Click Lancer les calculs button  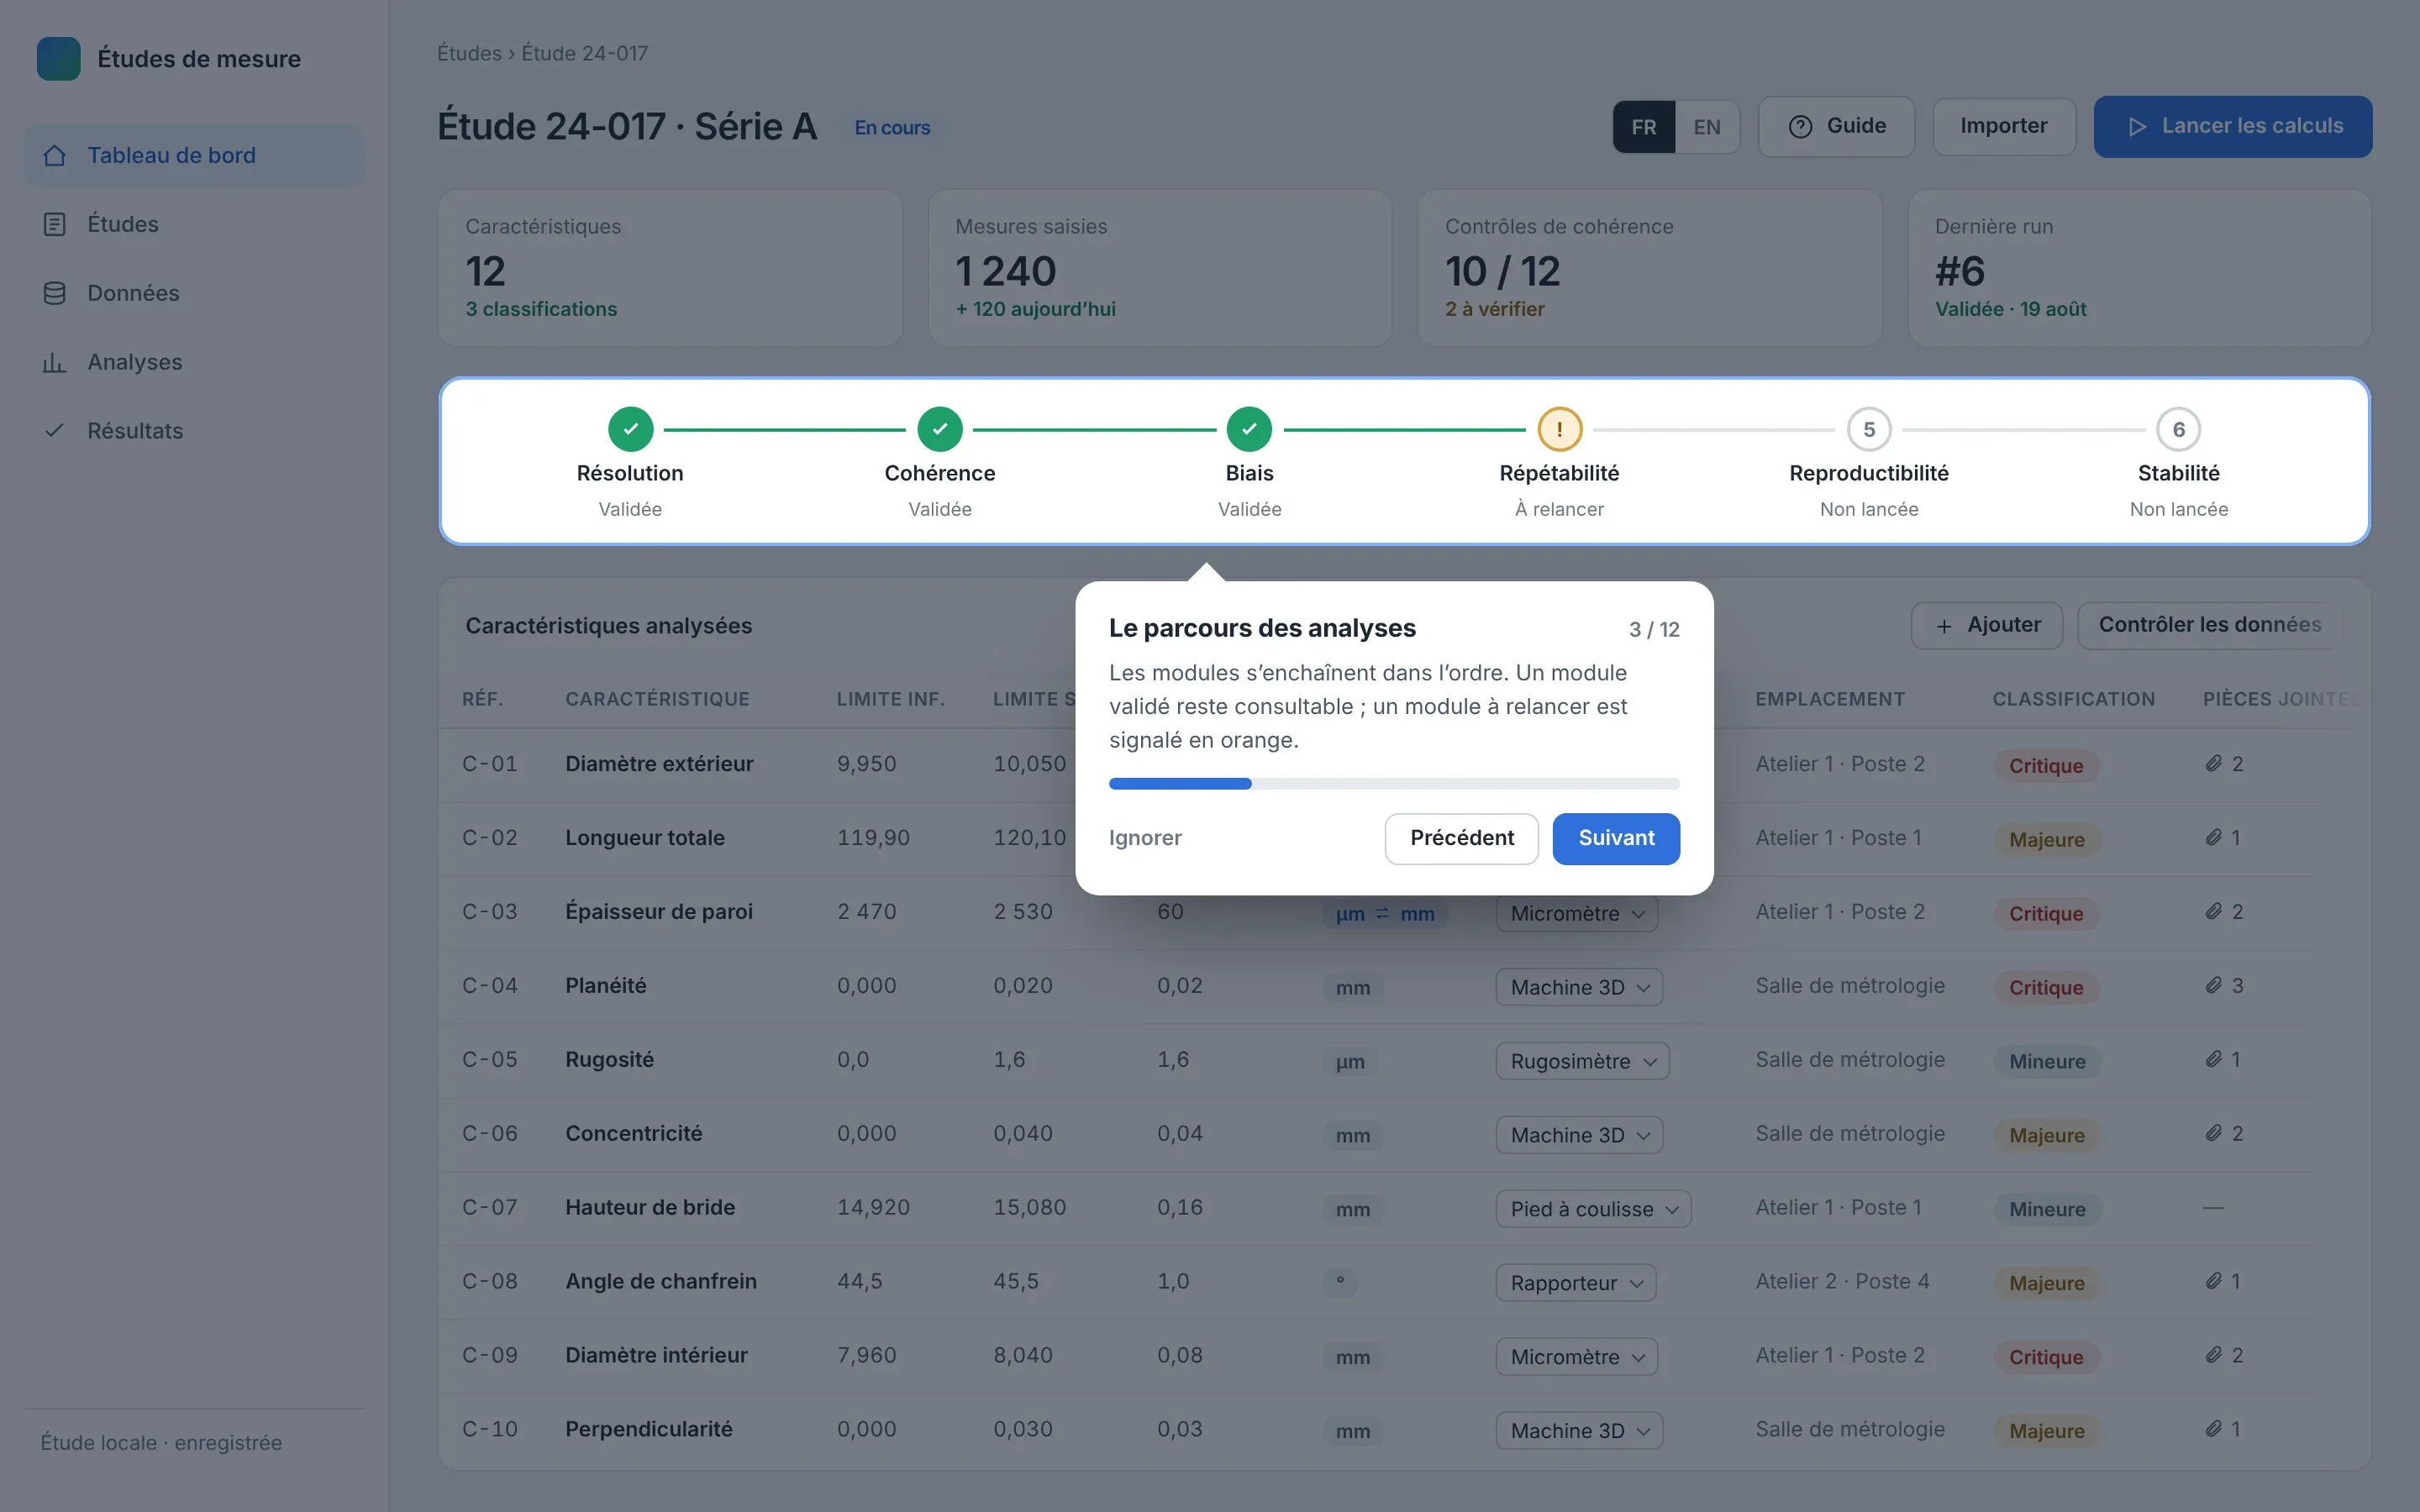[2232, 127]
